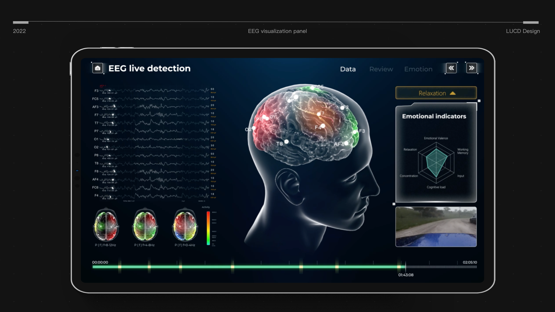Click the 8-12Hz brain topography map
Viewport: 555px width, 312px height.
[106, 225]
